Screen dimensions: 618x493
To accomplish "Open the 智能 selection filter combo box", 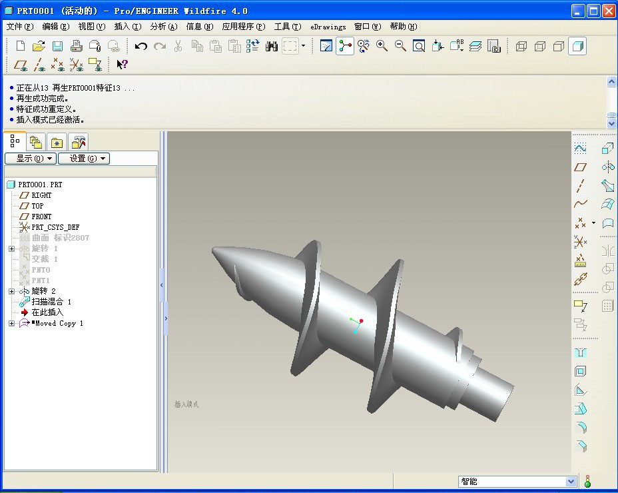I will point(517,482).
